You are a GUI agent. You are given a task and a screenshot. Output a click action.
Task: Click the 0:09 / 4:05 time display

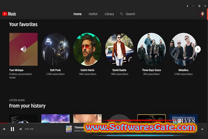click(29, 129)
